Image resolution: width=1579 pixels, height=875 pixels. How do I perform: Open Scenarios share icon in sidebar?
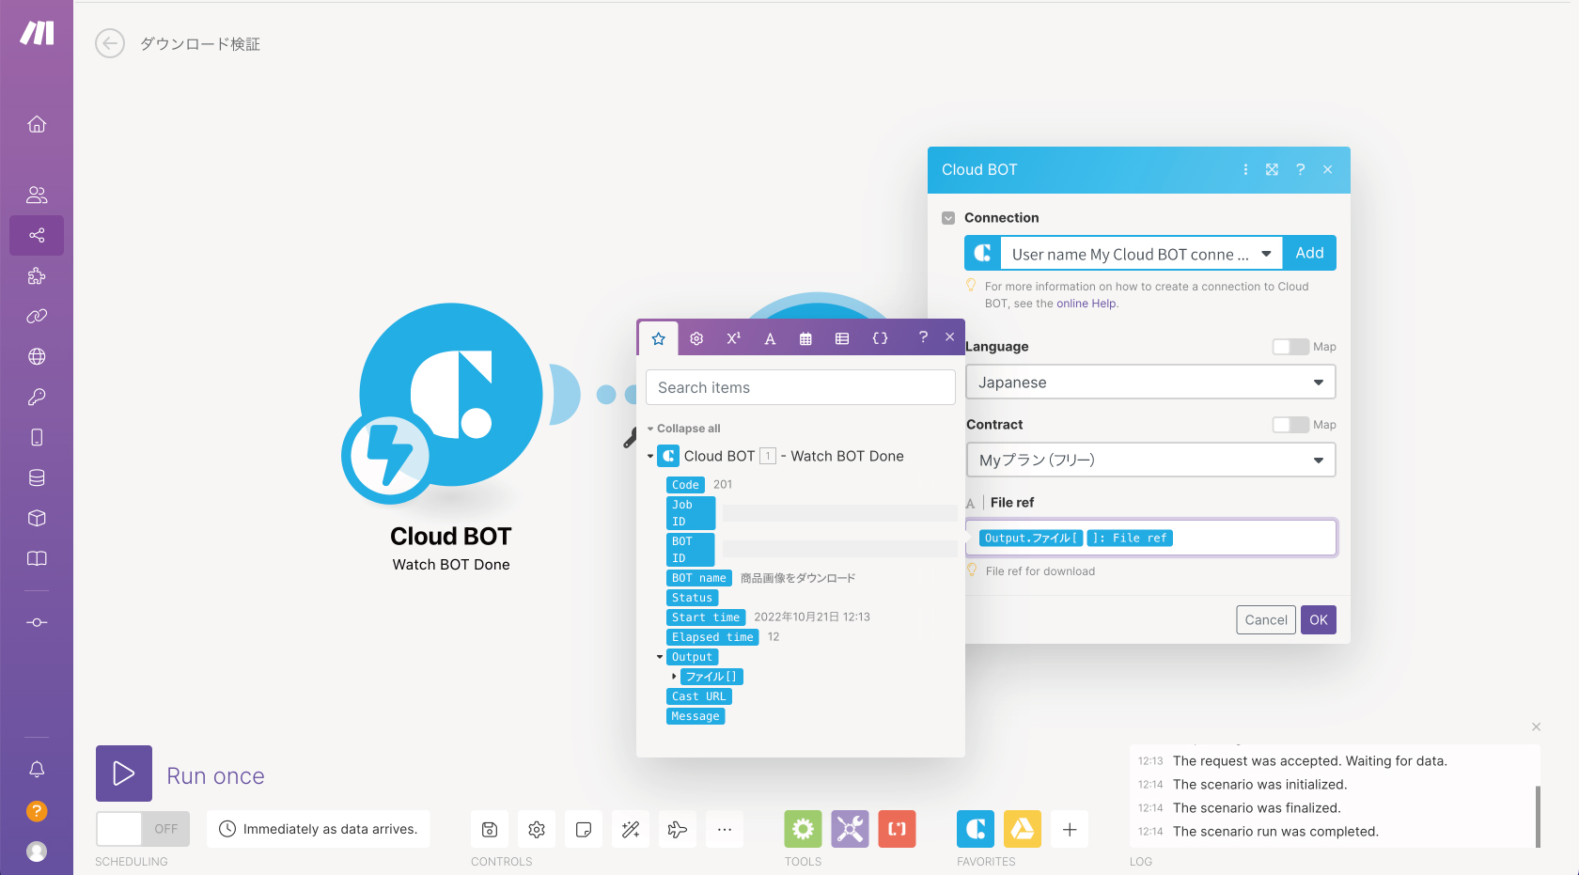click(x=37, y=235)
